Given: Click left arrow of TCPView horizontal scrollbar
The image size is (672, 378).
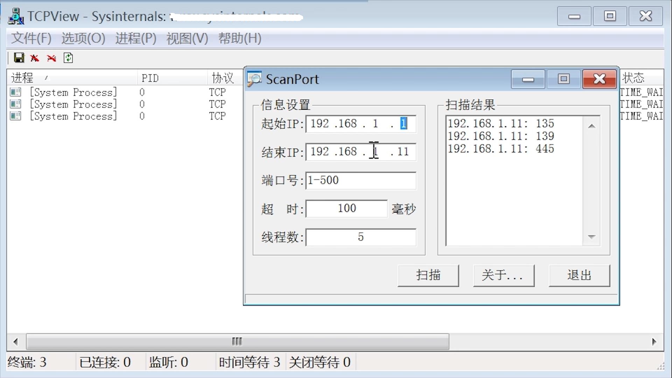Looking at the screenshot, I should pos(15,342).
